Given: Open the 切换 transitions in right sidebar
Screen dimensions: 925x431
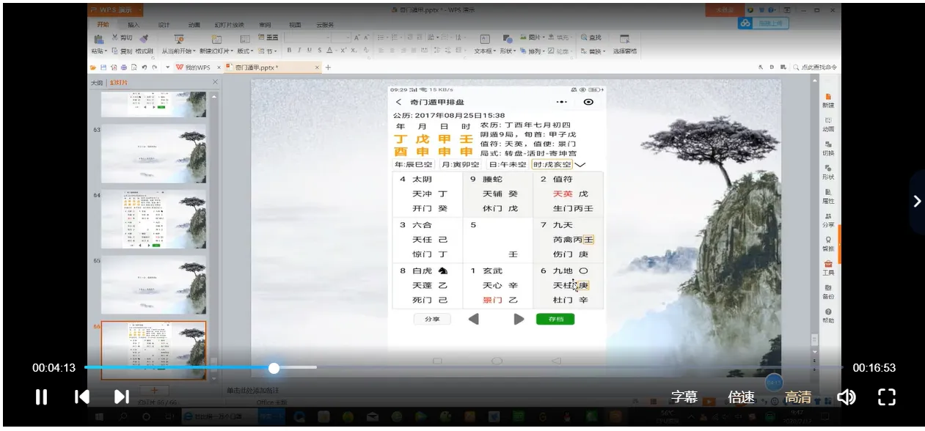Looking at the screenshot, I should click(828, 149).
